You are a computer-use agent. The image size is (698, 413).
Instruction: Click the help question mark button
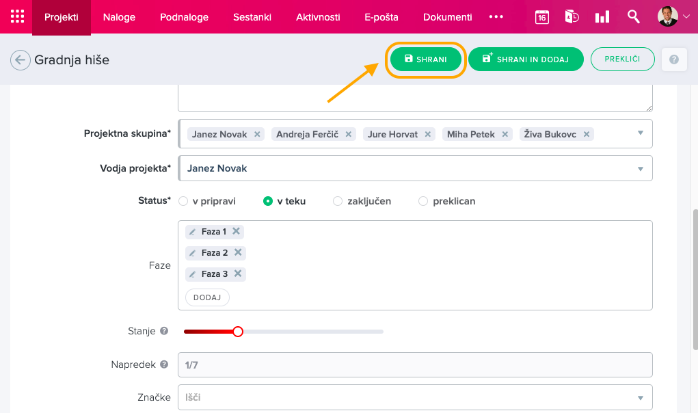[x=673, y=60]
